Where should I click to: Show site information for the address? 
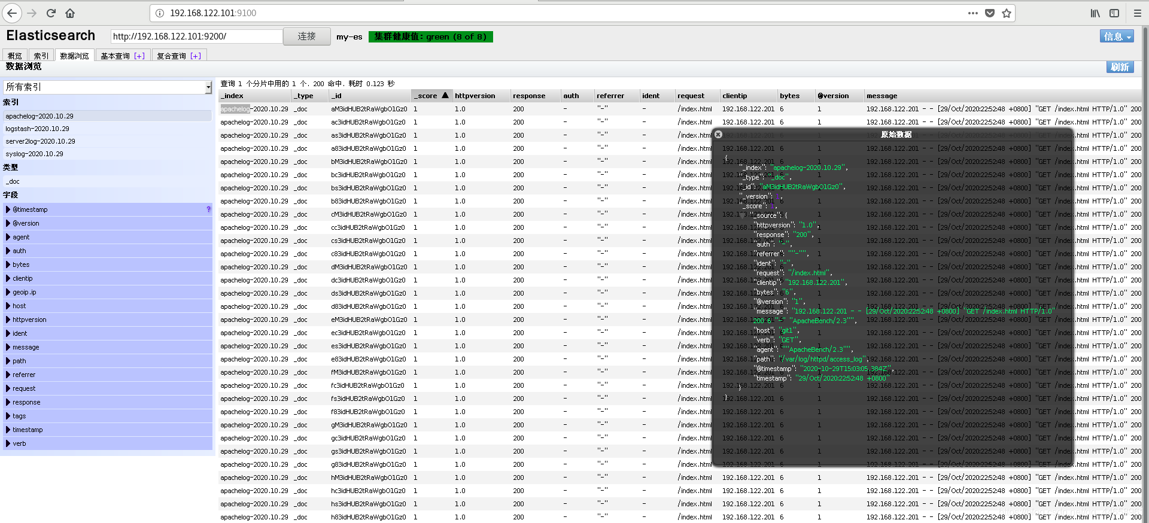(160, 13)
